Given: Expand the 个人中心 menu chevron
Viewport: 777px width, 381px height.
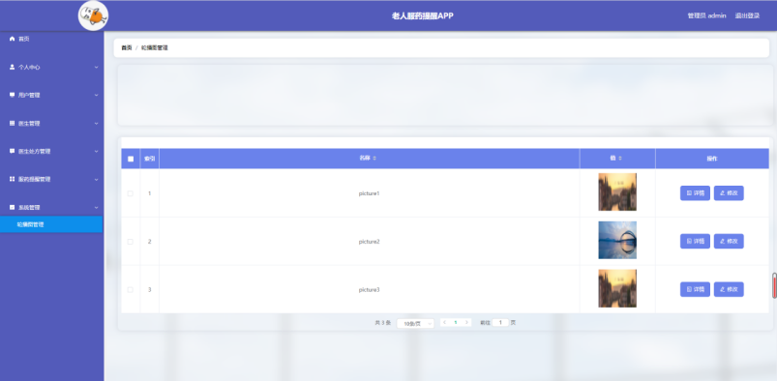Looking at the screenshot, I should [x=96, y=67].
